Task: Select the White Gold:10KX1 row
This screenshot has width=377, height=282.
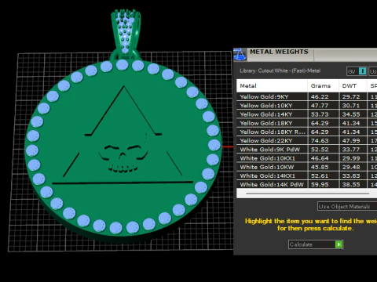Action: point(307,158)
